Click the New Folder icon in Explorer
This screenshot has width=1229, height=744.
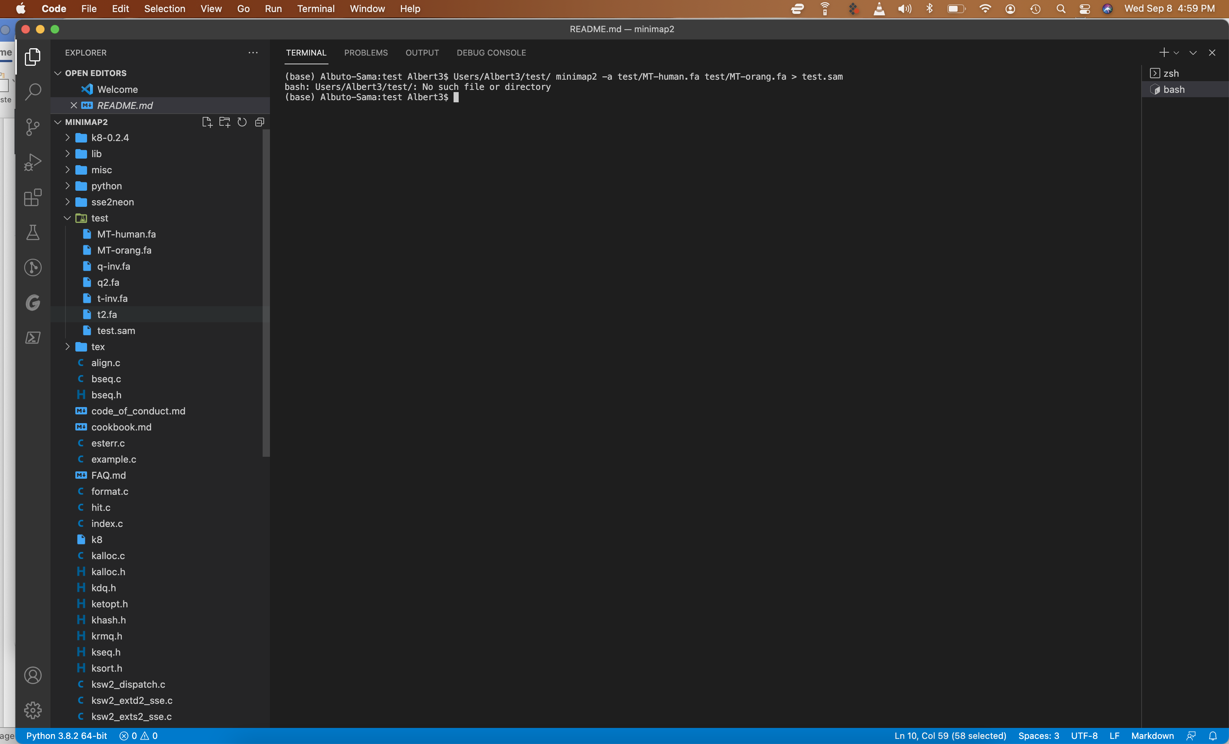[x=225, y=122]
